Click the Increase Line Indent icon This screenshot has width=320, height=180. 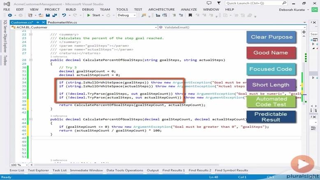[165, 15]
